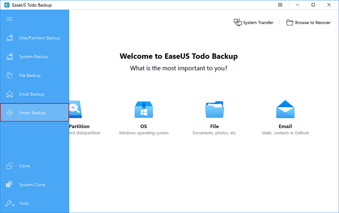This screenshot has width=339, height=213.
Task: Collapse the sidebar with the hamburger menu icon
Action: point(9,19)
